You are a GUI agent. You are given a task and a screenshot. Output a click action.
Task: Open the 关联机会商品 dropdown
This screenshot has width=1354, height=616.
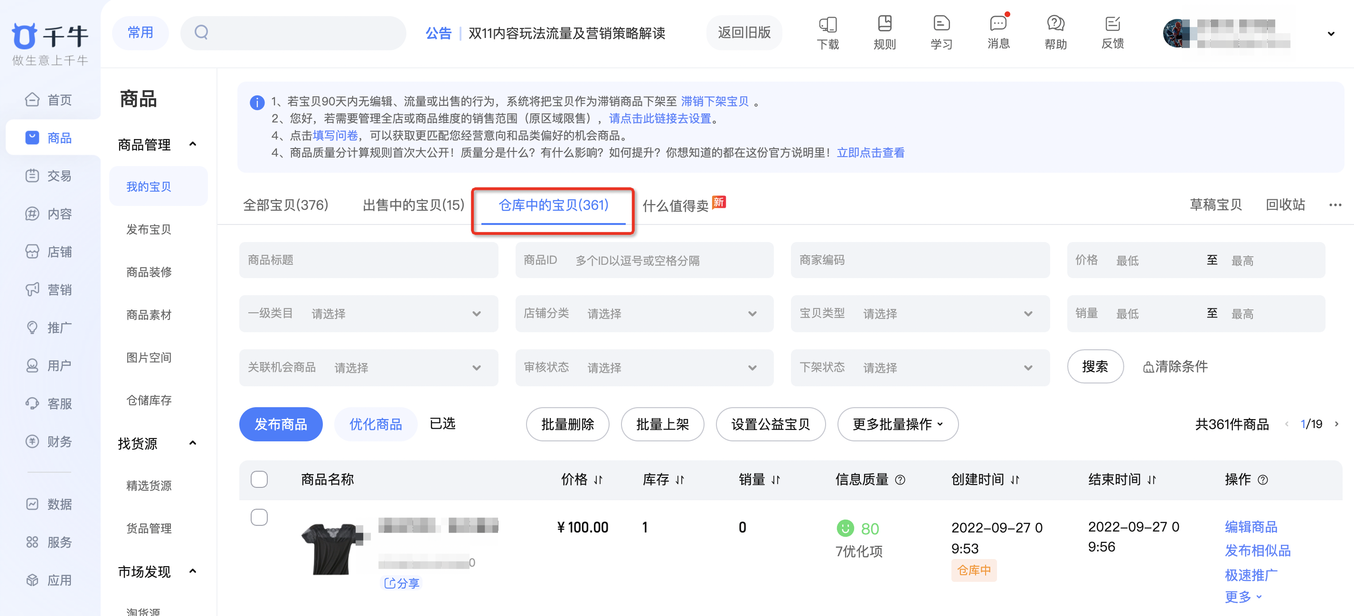(x=368, y=368)
